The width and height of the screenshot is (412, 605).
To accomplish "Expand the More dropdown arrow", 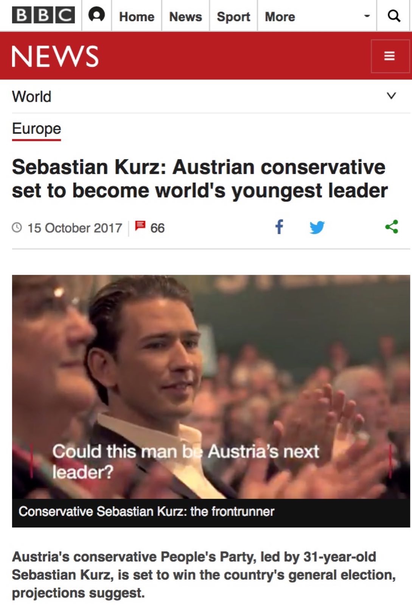I will tap(366, 16).
